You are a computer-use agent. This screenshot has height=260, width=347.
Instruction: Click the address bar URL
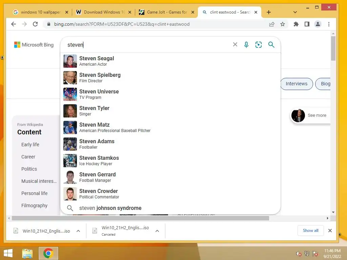point(122,24)
